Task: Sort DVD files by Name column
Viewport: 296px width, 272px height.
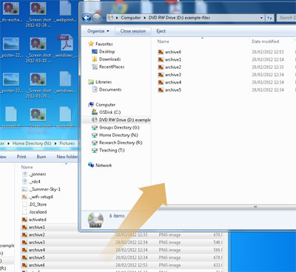Action: tap(164, 41)
